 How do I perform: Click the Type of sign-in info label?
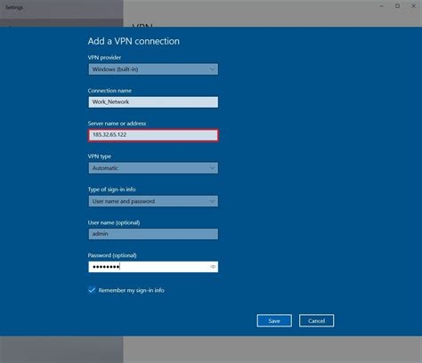click(x=111, y=190)
